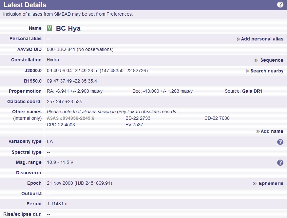Open the Ephemeris link text
The height and width of the screenshot is (218, 287).
tap(271, 183)
